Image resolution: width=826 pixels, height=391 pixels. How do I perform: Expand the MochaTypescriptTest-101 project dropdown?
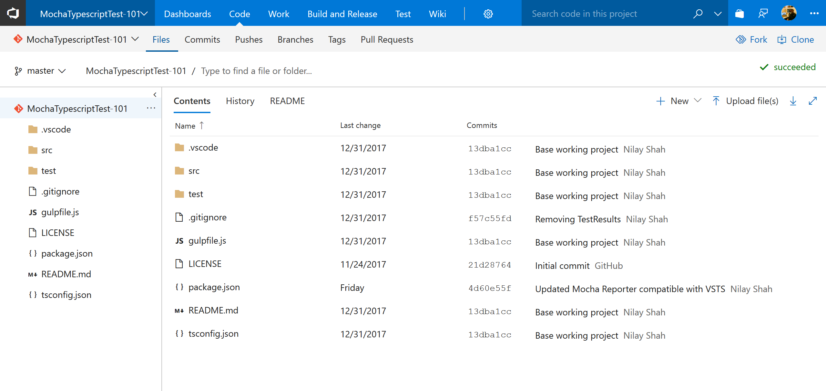[145, 14]
